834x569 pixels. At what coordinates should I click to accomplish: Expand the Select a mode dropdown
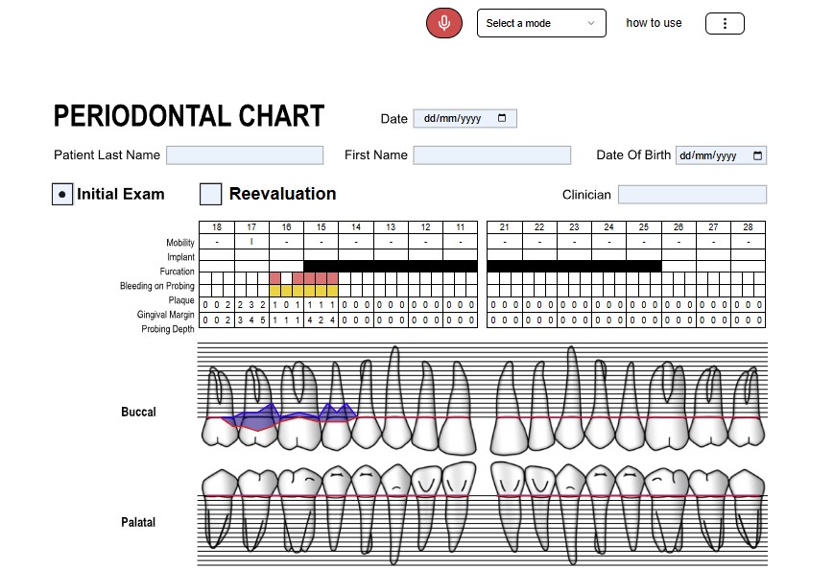(541, 23)
